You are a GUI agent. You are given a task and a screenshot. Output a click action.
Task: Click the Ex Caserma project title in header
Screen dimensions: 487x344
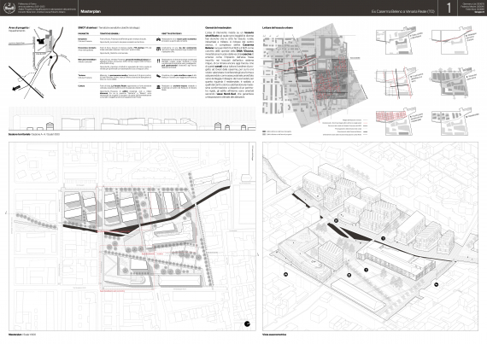(402, 11)
